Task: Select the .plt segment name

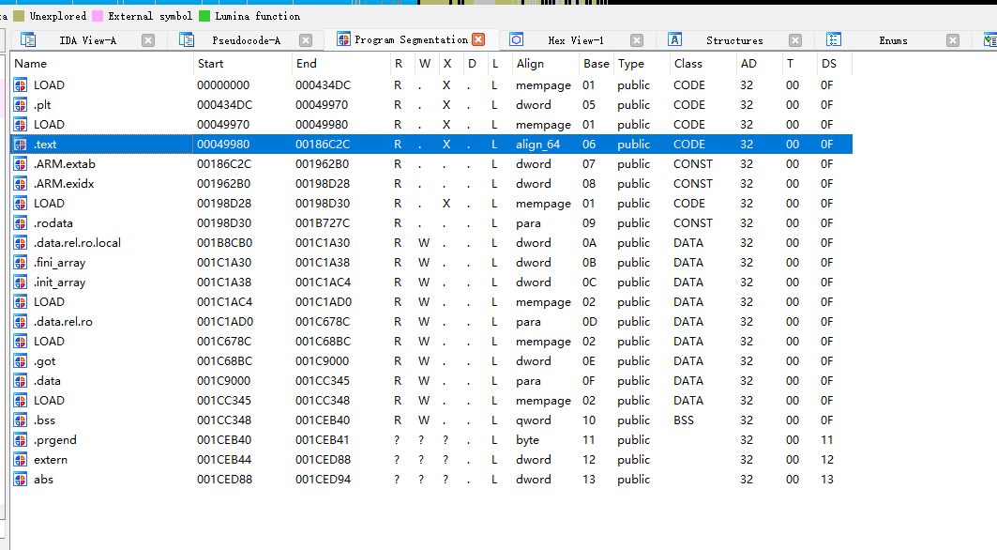Action: [x=42, y=105]
